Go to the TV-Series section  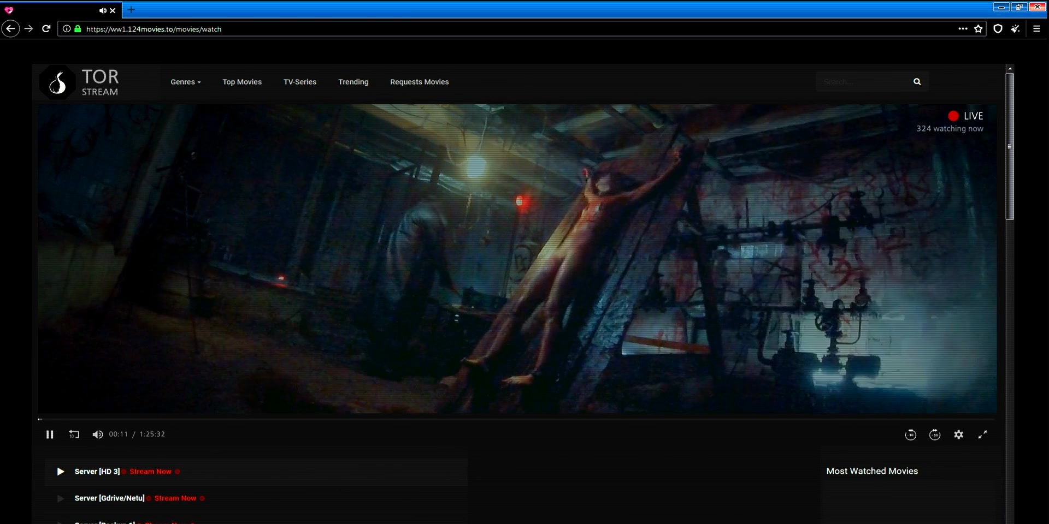(x=300, y=82)
